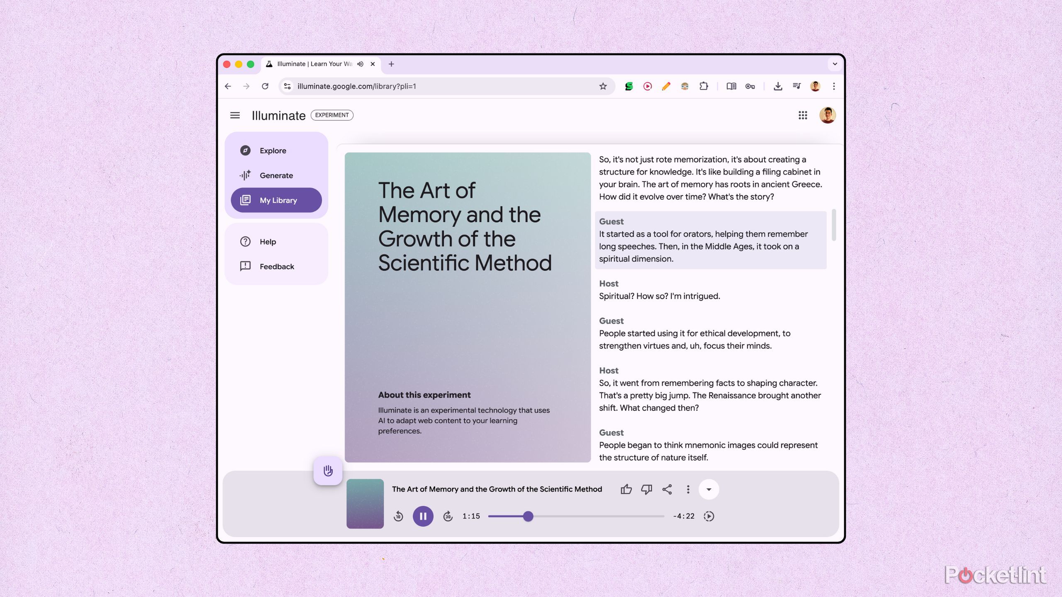Change playback speed
This screenshot has width=1062, height=597.
709,517
